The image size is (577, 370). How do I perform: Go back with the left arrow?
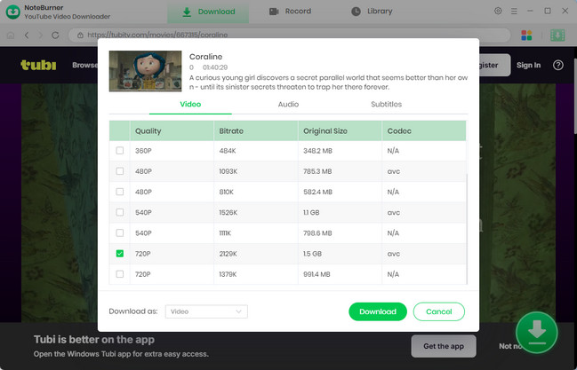(x=27, y=35)
